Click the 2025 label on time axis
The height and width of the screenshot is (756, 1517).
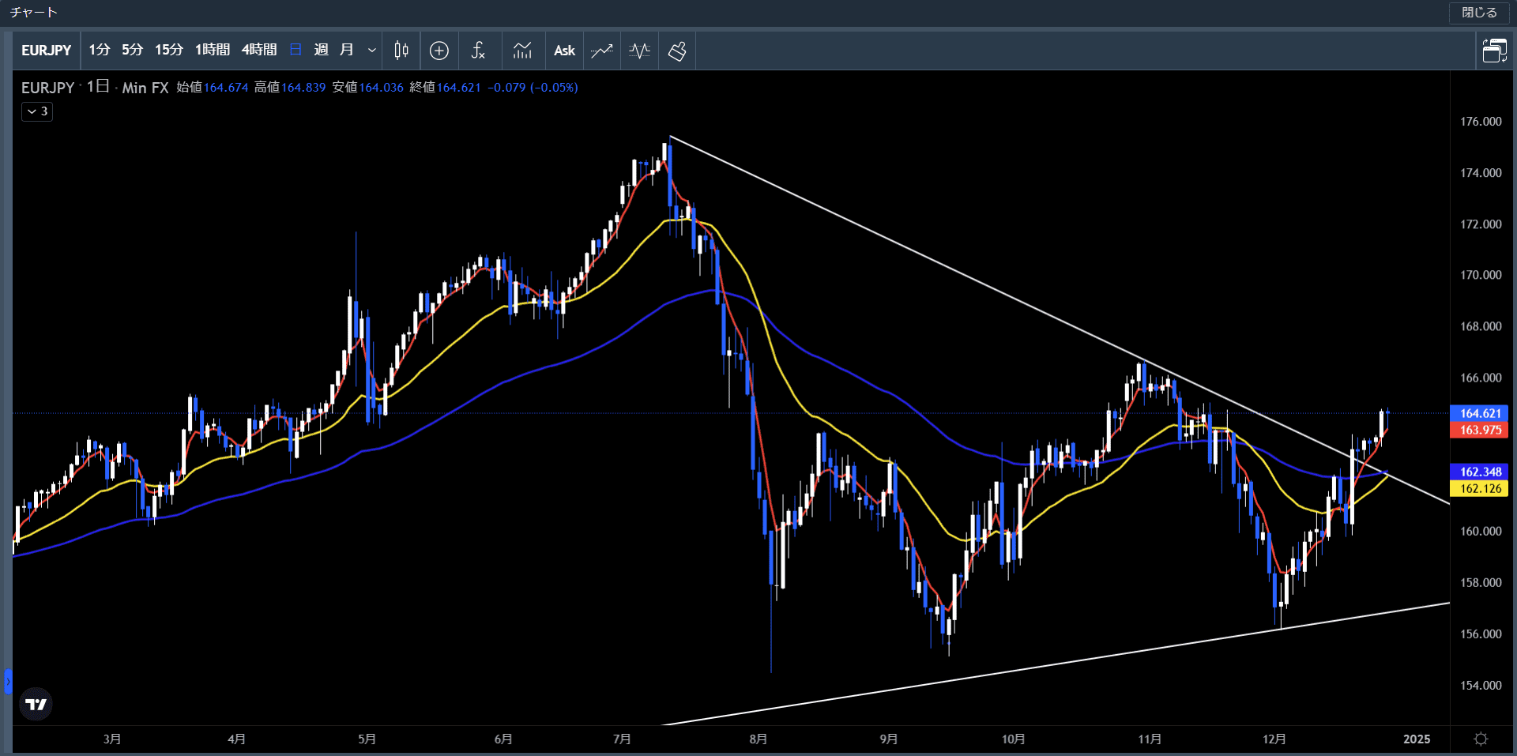(1417, 739)
